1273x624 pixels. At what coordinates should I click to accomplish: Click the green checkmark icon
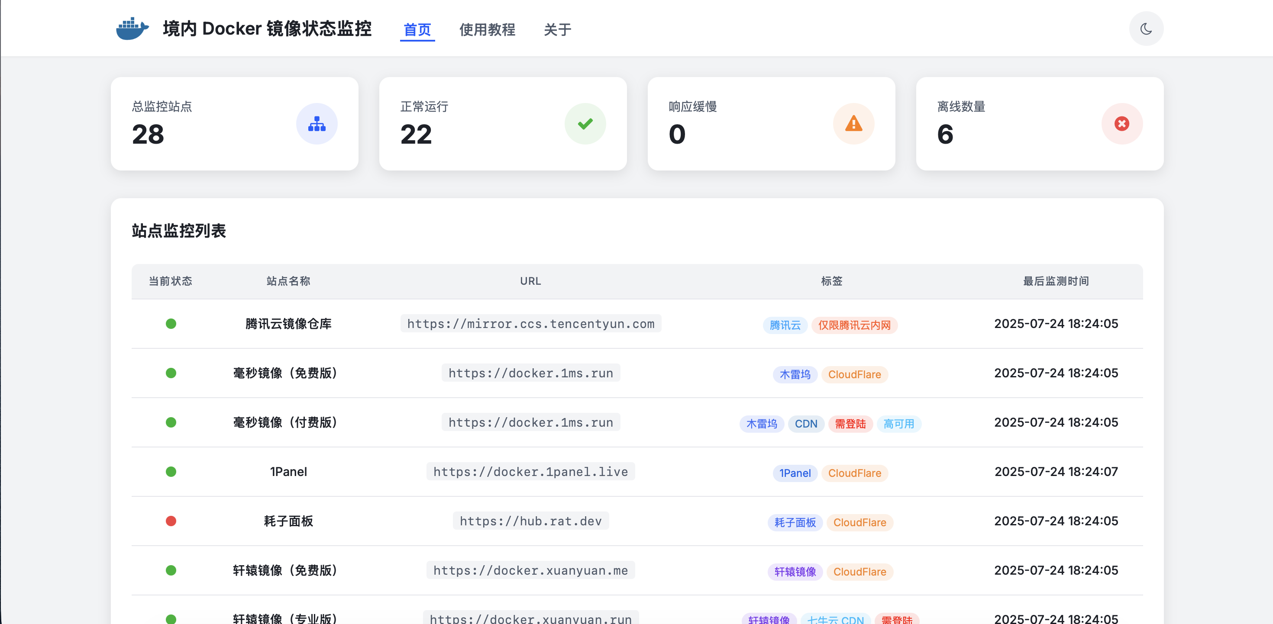click(585, 123)
